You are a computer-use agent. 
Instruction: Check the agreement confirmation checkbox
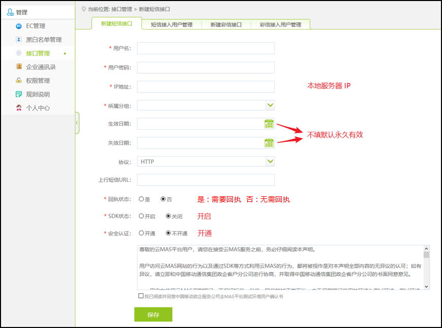coord(141,296)
